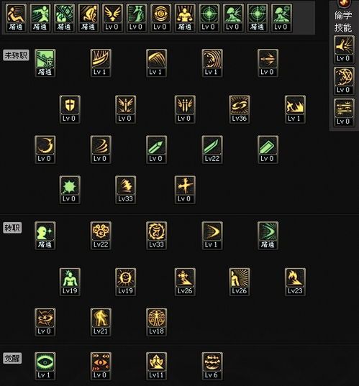Viewport: 359px width, 386px height.
Task: Pick the golden crystal skill at Lv11
Action: (156, 366)
